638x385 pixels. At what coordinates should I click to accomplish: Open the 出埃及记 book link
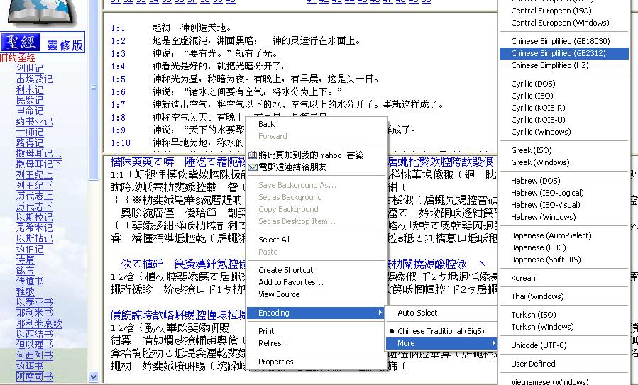pyautogui.click(x=34, y=79)
